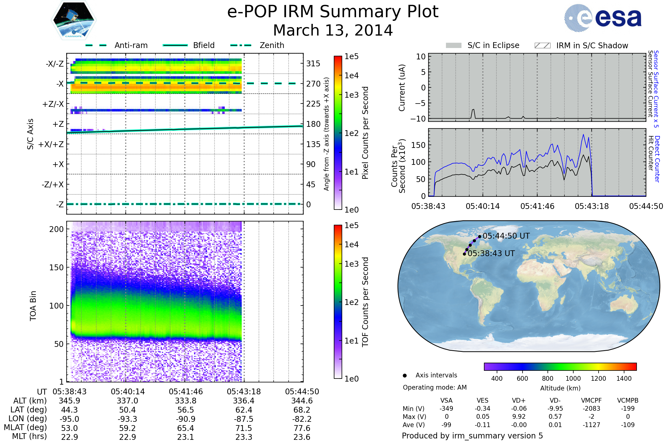This screenshot has width=666, height=444.
Task: Click the Axis intervals black dot marker
Action: point(405,375)
